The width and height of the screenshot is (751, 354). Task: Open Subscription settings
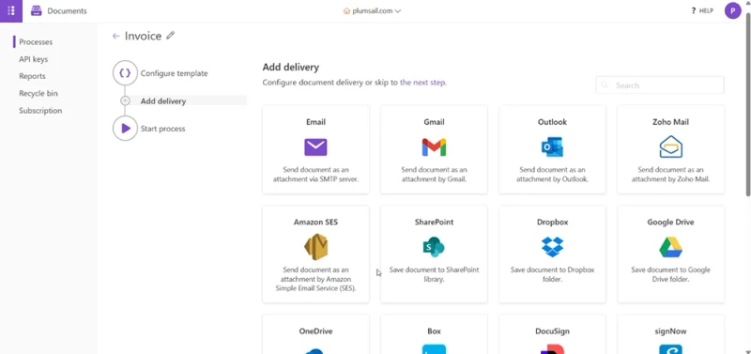point(40,111)
